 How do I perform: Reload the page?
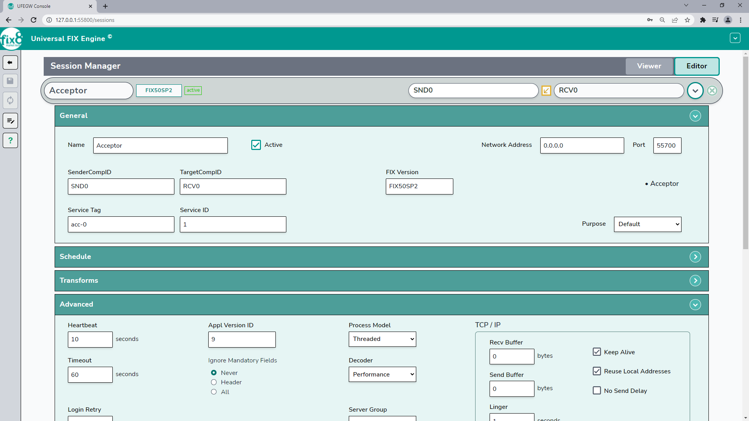[34, 20]
